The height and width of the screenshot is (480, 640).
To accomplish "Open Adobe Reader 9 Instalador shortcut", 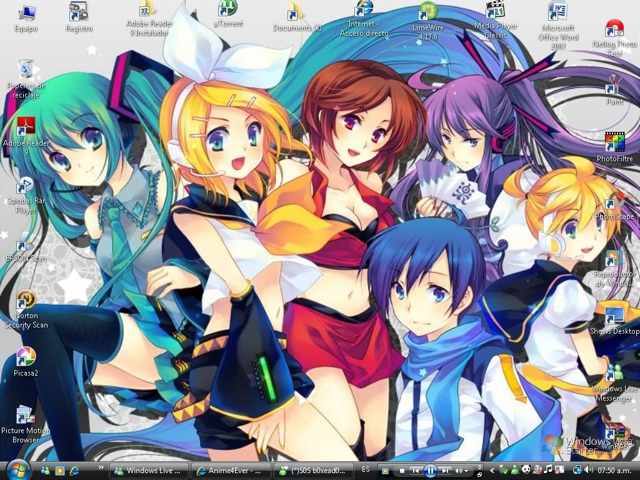I will point(149,19).
